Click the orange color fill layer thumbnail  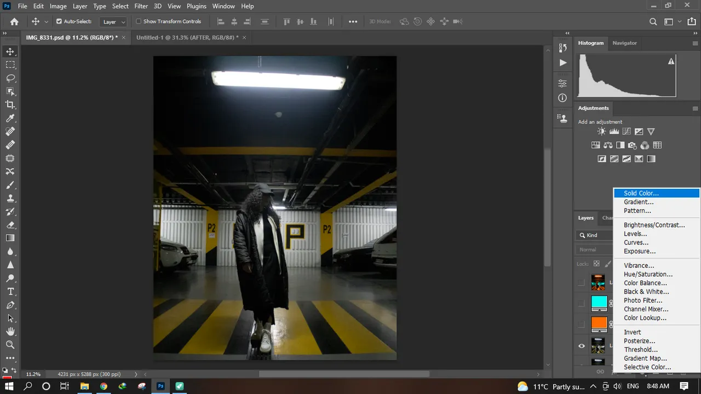coord(599,324)
